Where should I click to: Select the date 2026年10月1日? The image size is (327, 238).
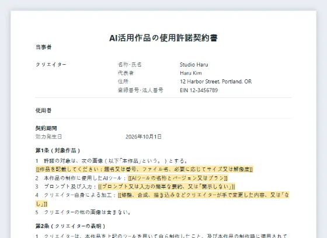tap(144, 136)
